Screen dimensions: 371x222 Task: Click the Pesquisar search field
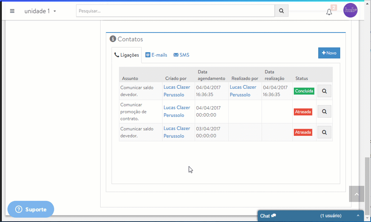[x=175, y=11]
